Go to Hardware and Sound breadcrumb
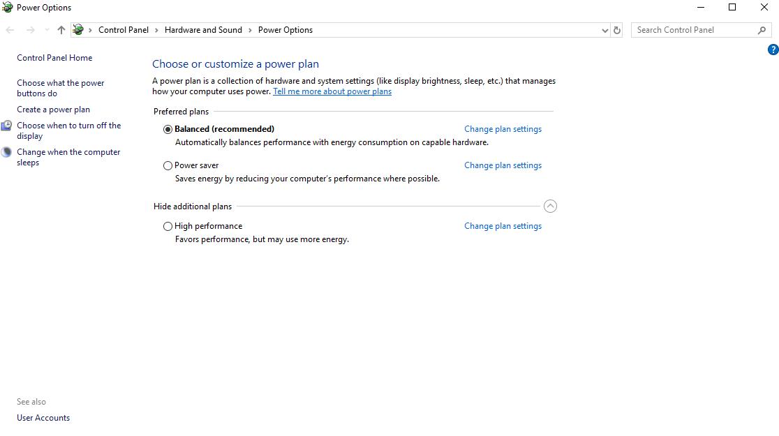Screen dimensions: 779x436 click(x=203, y=30)
